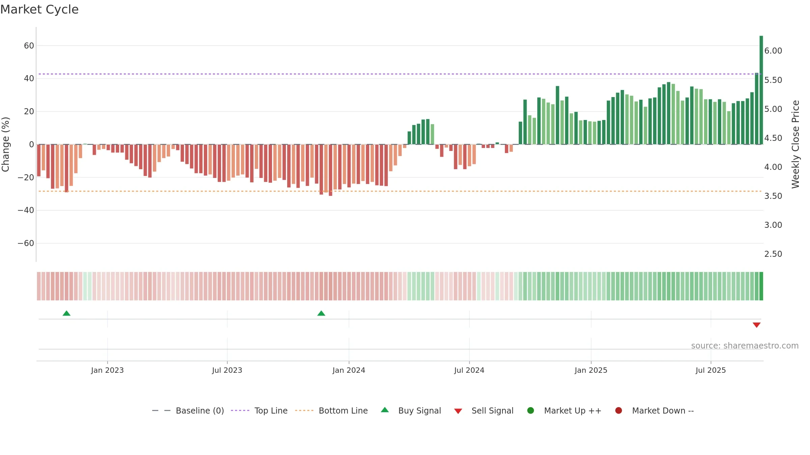This screenshot has height=455, width=810.
Task: Click the orange dotted Bottom Line
Action: pyautogui.click(x=400, y=191)
